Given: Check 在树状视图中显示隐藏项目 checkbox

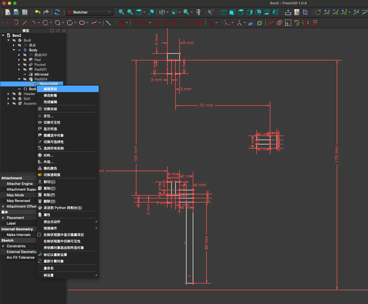Looking at the screenshot, I should 39,235.
